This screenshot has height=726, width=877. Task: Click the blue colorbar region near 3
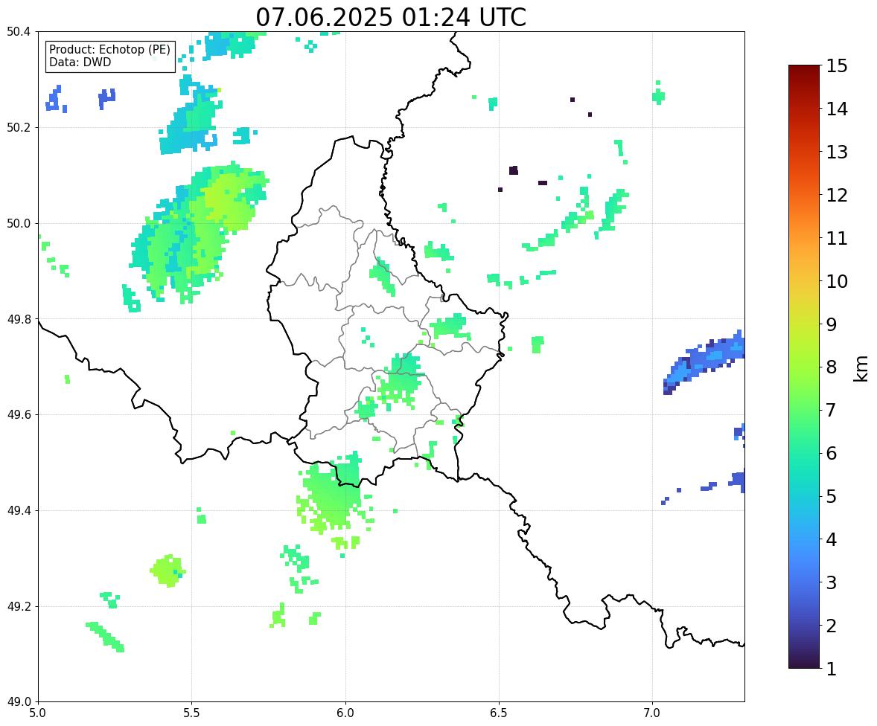click(x=804, y=582)
